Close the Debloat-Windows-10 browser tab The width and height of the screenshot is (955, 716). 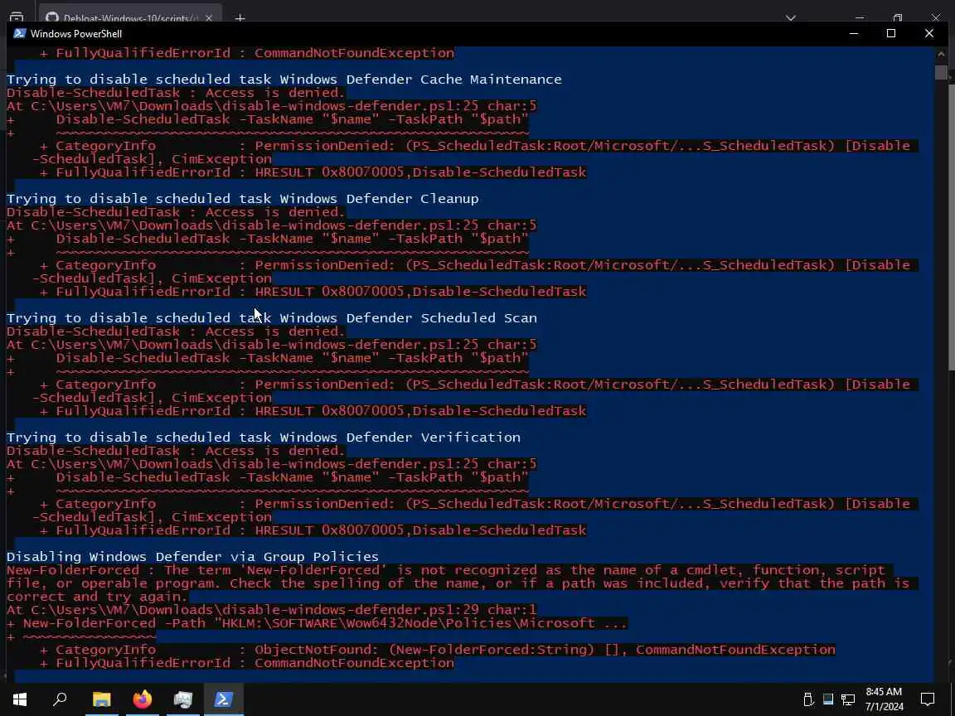click(x=208, y=18)
